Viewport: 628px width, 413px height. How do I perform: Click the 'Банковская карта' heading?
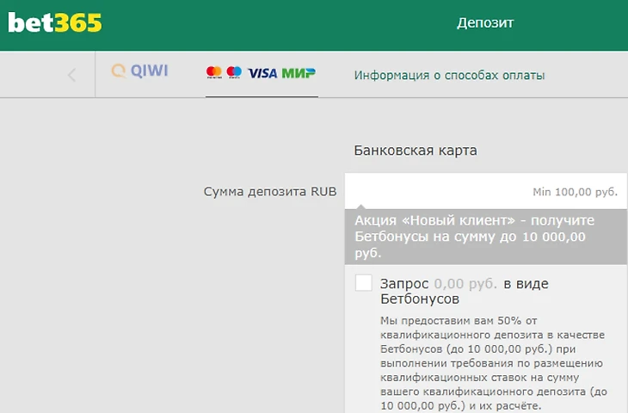point(416,151)
